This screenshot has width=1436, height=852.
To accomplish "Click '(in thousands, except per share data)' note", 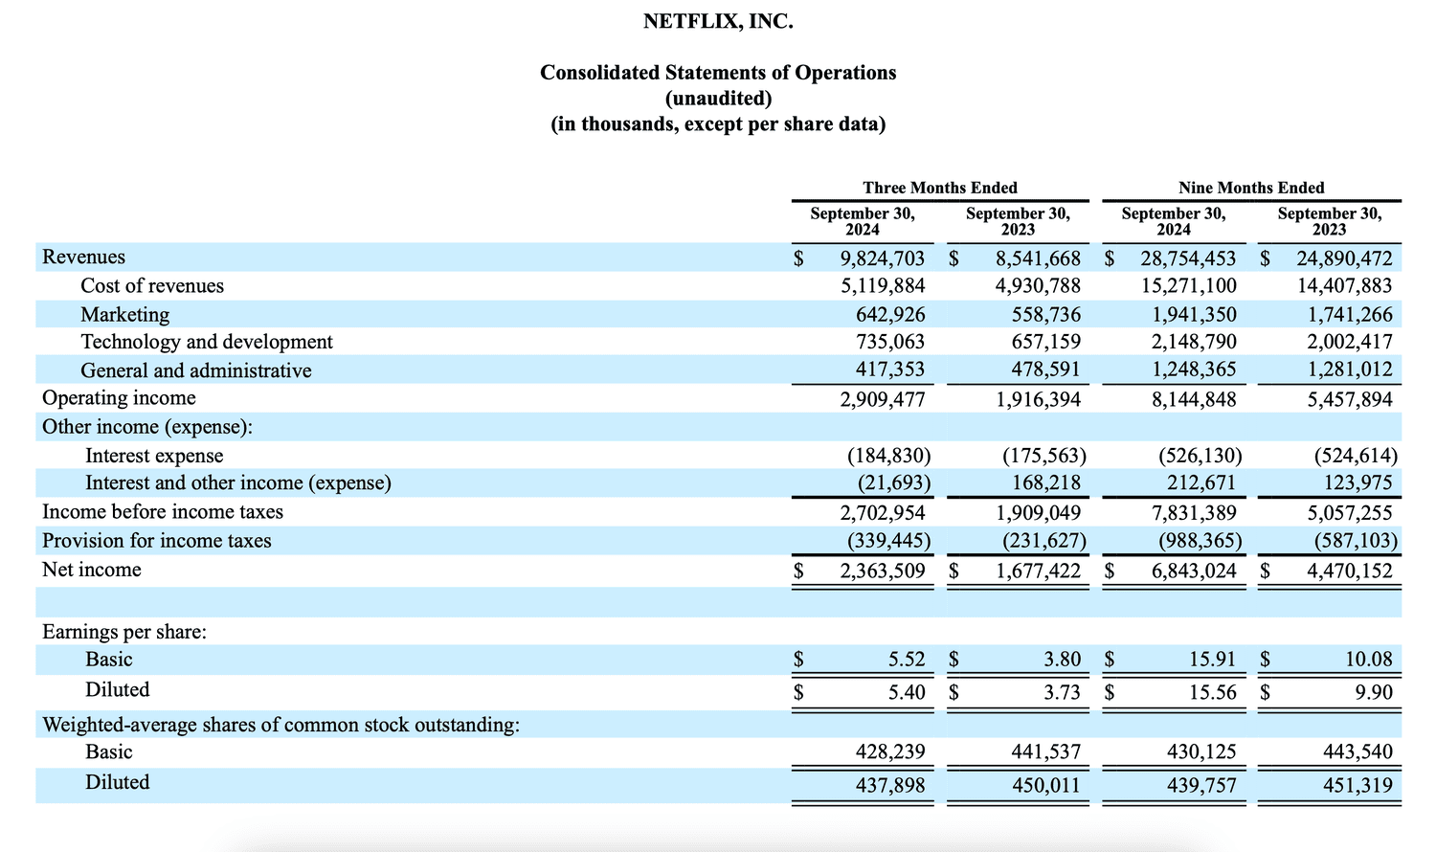I will (x=718, y=124).
